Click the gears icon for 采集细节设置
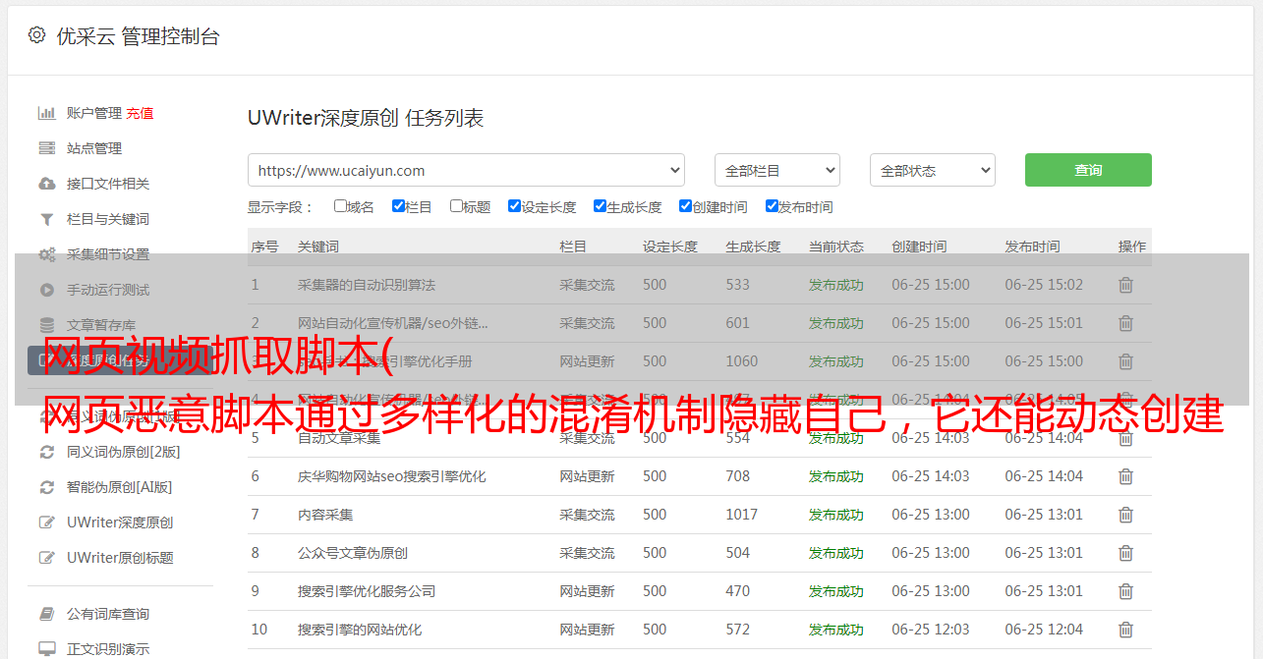Screen dimensions: 1263x659 [46, 254]
